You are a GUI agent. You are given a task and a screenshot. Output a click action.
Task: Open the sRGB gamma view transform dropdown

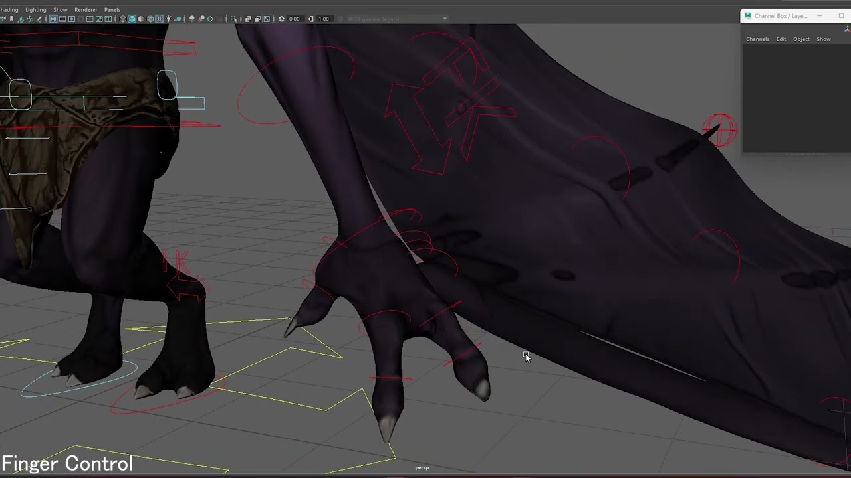pyautogui.click(x=396, y=19)
